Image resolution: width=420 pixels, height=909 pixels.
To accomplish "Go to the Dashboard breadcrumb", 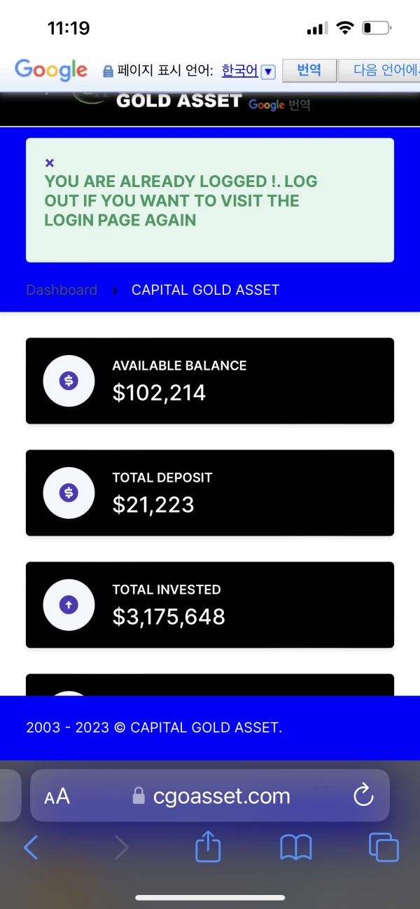I will pos(62,290).
